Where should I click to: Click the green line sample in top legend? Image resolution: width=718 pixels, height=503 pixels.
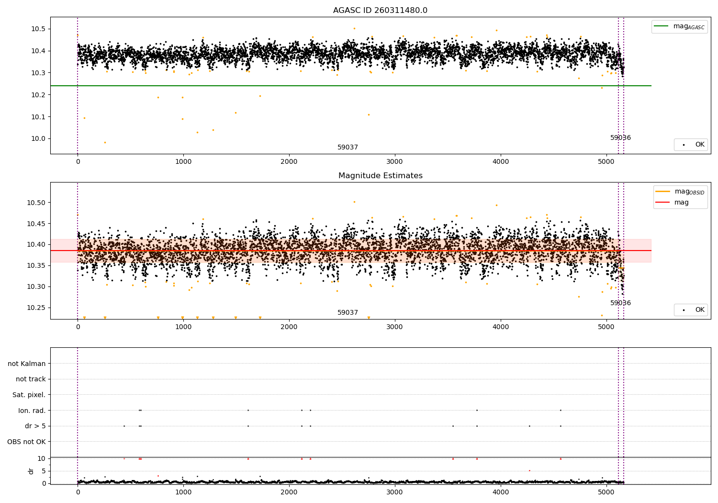[x=662, y=26]
